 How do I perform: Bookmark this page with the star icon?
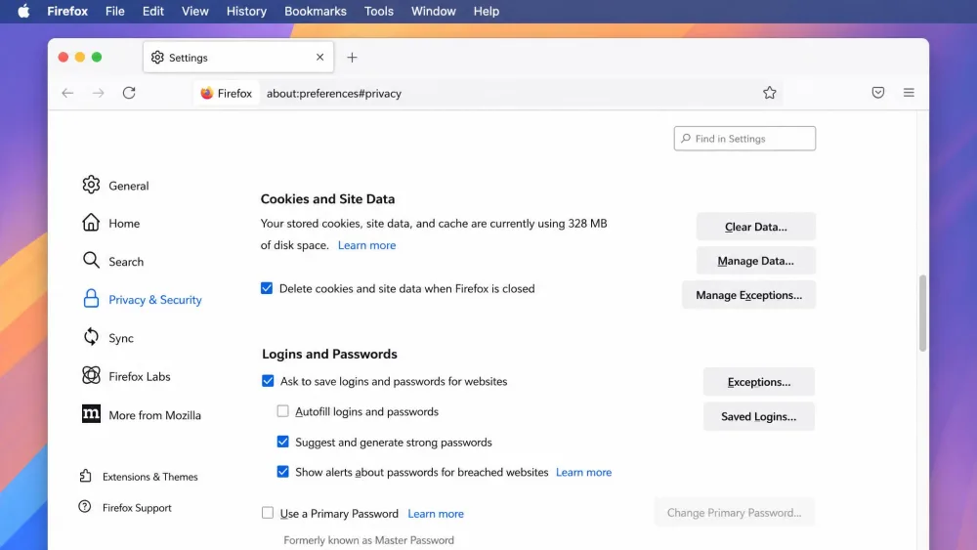[x=770, y=93]
